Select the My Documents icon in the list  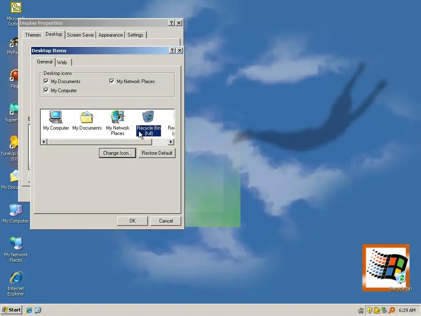click(x=87, y=121)
